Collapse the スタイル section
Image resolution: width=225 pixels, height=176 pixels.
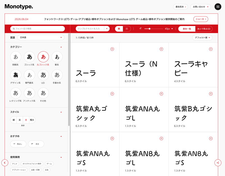[x=61, y=112]
